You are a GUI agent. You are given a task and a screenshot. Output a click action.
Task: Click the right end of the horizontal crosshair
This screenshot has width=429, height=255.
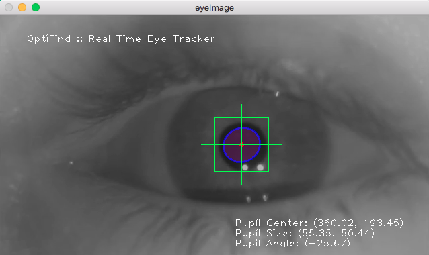[x=281, y=145]
